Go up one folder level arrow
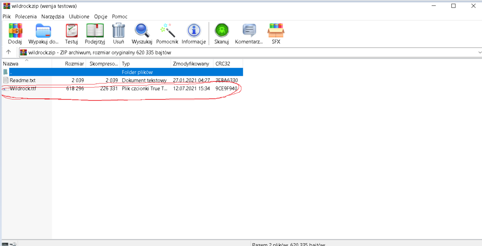Screen dimensions: 482x246 (x=8, y=52)
